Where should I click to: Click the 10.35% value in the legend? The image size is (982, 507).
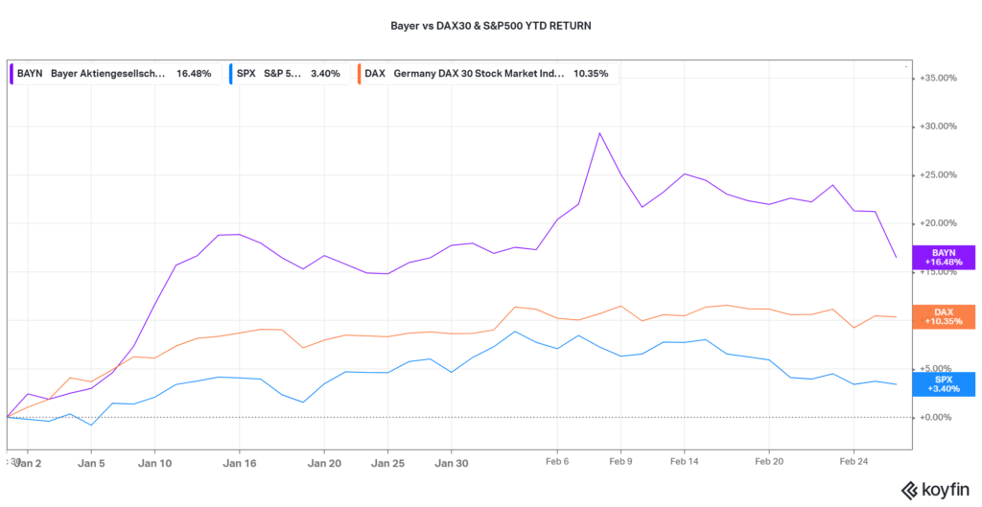[x=591, y=74]
